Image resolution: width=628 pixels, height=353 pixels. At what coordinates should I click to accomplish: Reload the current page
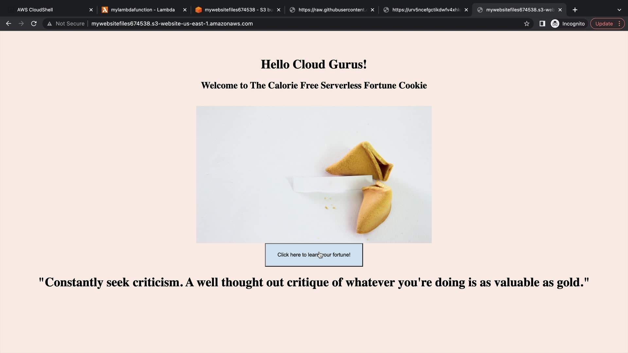point(34,24)
